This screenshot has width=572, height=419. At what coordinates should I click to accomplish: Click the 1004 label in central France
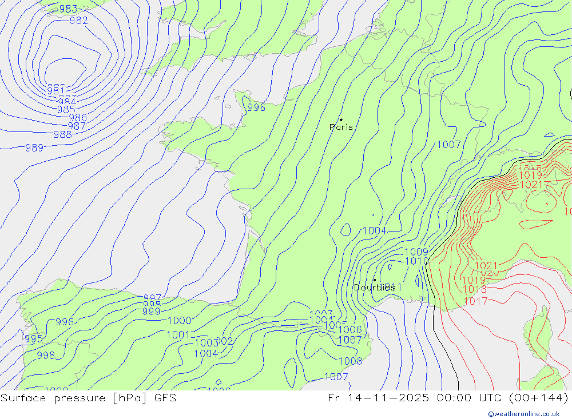tap(374, 231)
